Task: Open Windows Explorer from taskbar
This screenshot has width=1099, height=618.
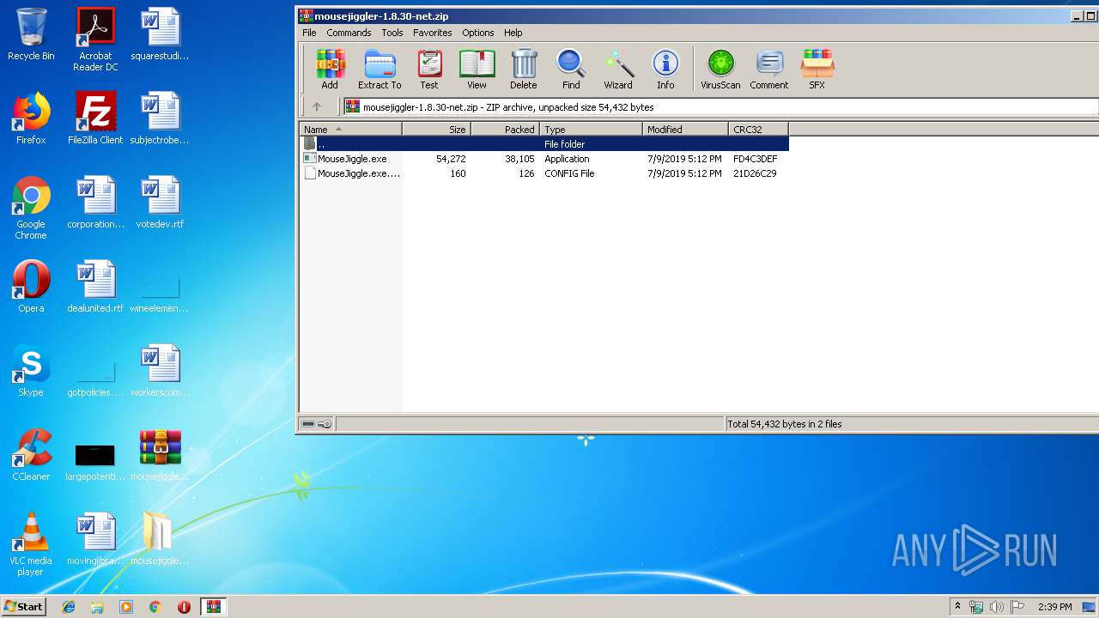Action: pos(97,607)
